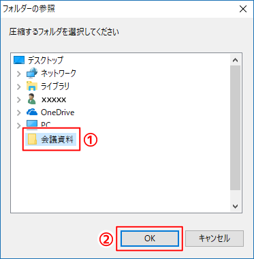Expand the OneDrive tree node
Image resolution: width=254 pixels, height=259 pixels.
point(19,112)
